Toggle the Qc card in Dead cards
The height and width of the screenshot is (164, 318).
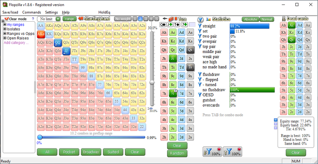[292, 40]
